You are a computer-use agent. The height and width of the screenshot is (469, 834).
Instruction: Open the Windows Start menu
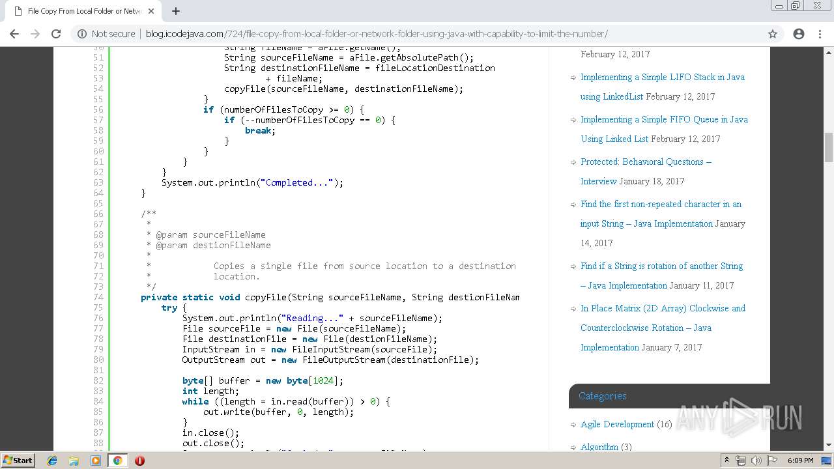pos(18,460)
